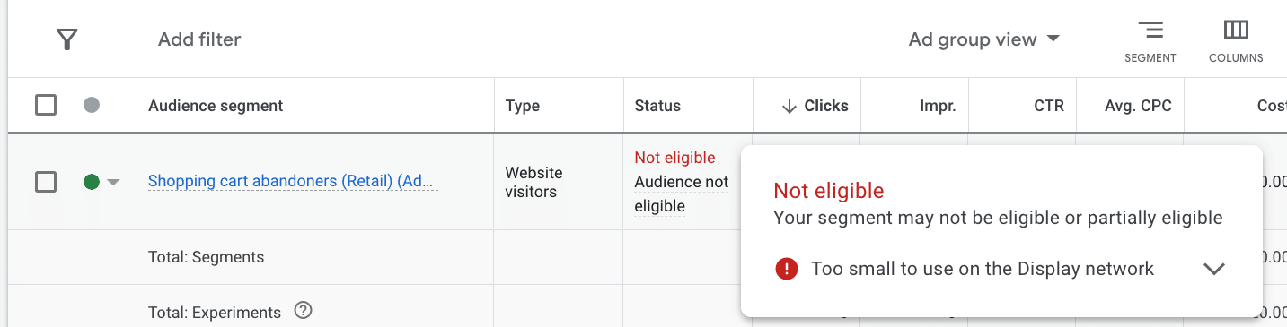The height and width of the screenshot is (327, 1287).
Task: Sort by the Avg. CPC column header
Action: (x=1138, y=106)
